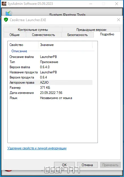Select the Тип property row

51,62
